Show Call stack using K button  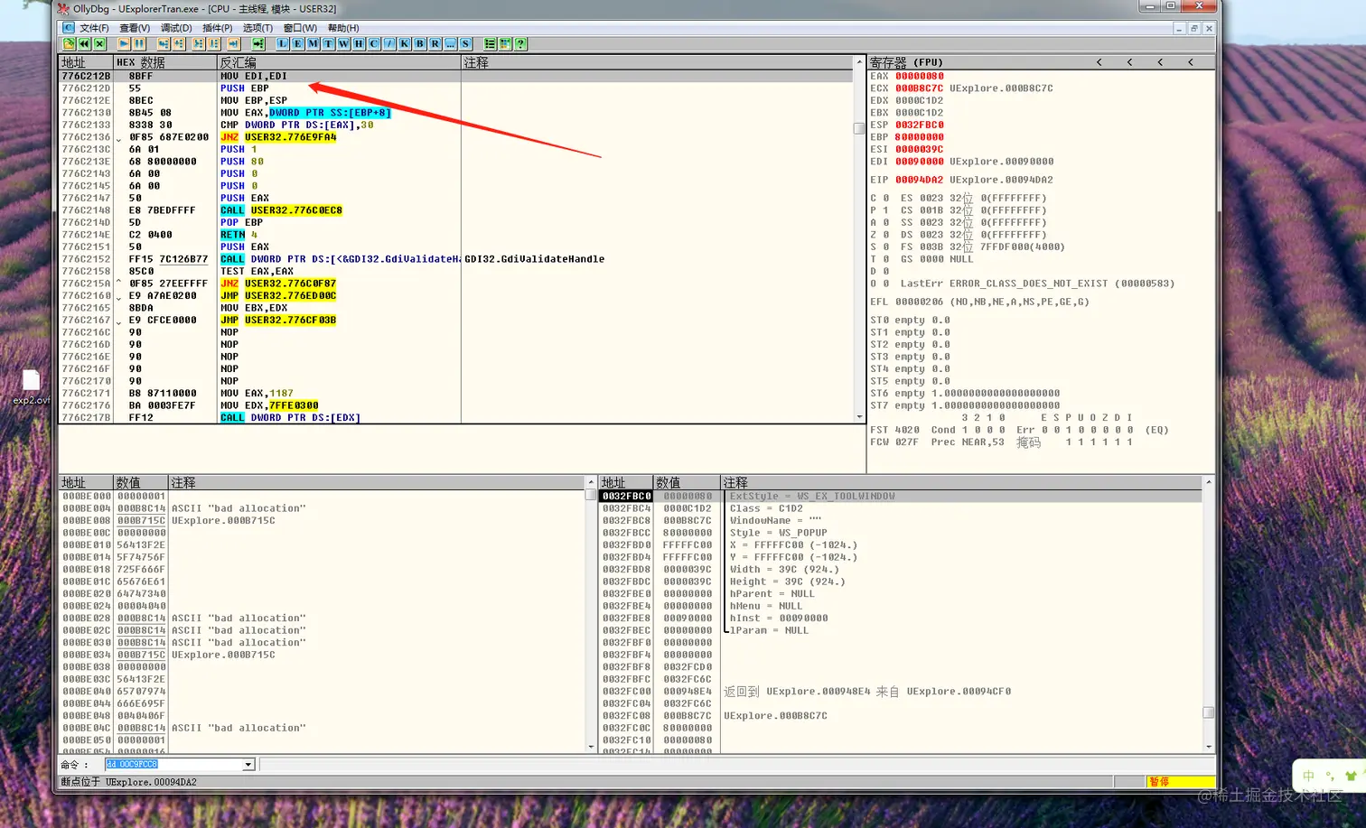pos(404,43)
